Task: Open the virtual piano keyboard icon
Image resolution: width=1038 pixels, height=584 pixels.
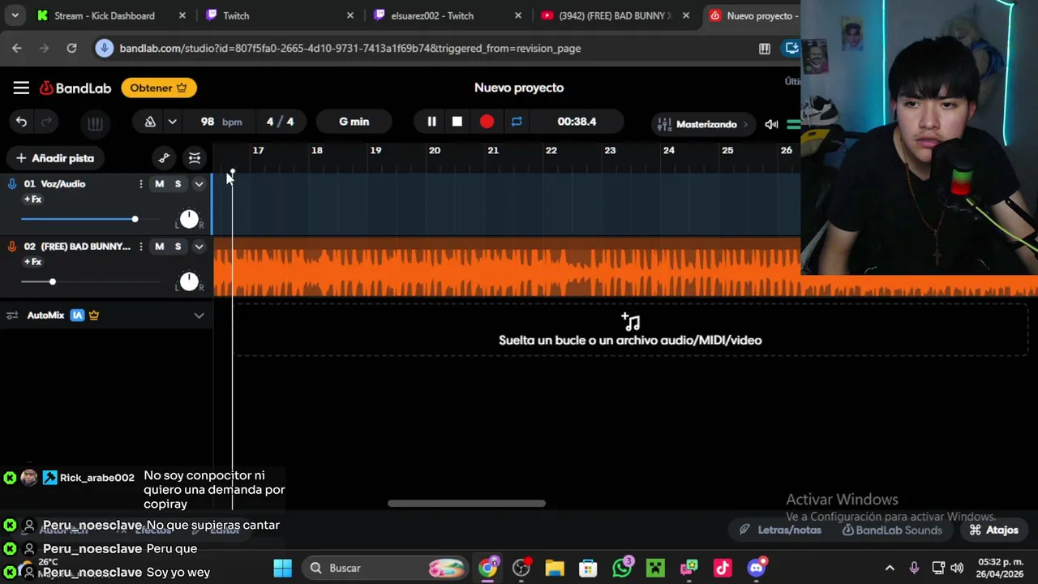Action: 95,123
